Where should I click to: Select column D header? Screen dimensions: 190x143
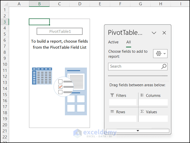(80, 4)
